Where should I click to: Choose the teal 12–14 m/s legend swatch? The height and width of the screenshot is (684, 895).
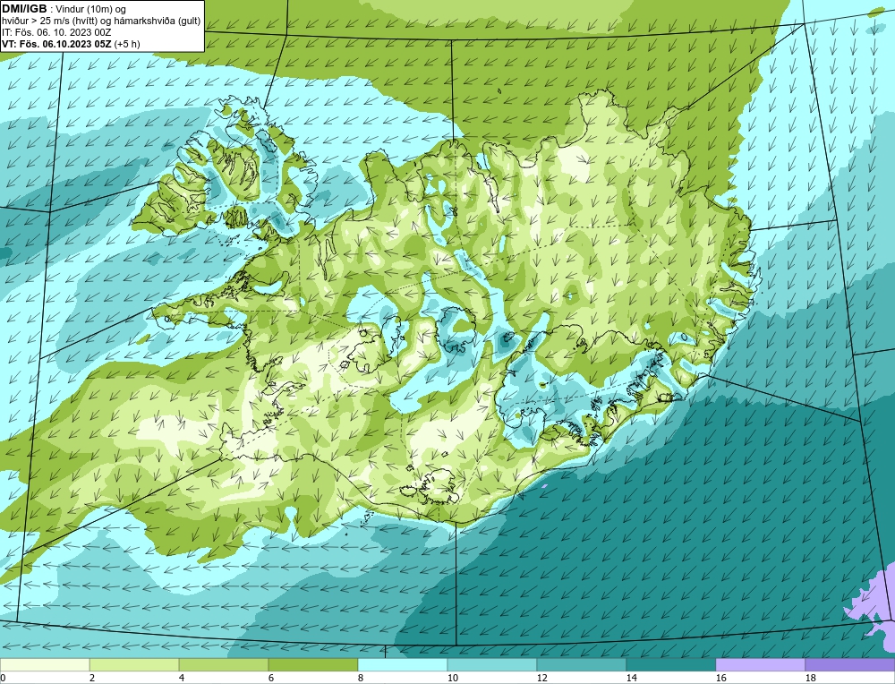pyautogui.click(x=582, y=664)
